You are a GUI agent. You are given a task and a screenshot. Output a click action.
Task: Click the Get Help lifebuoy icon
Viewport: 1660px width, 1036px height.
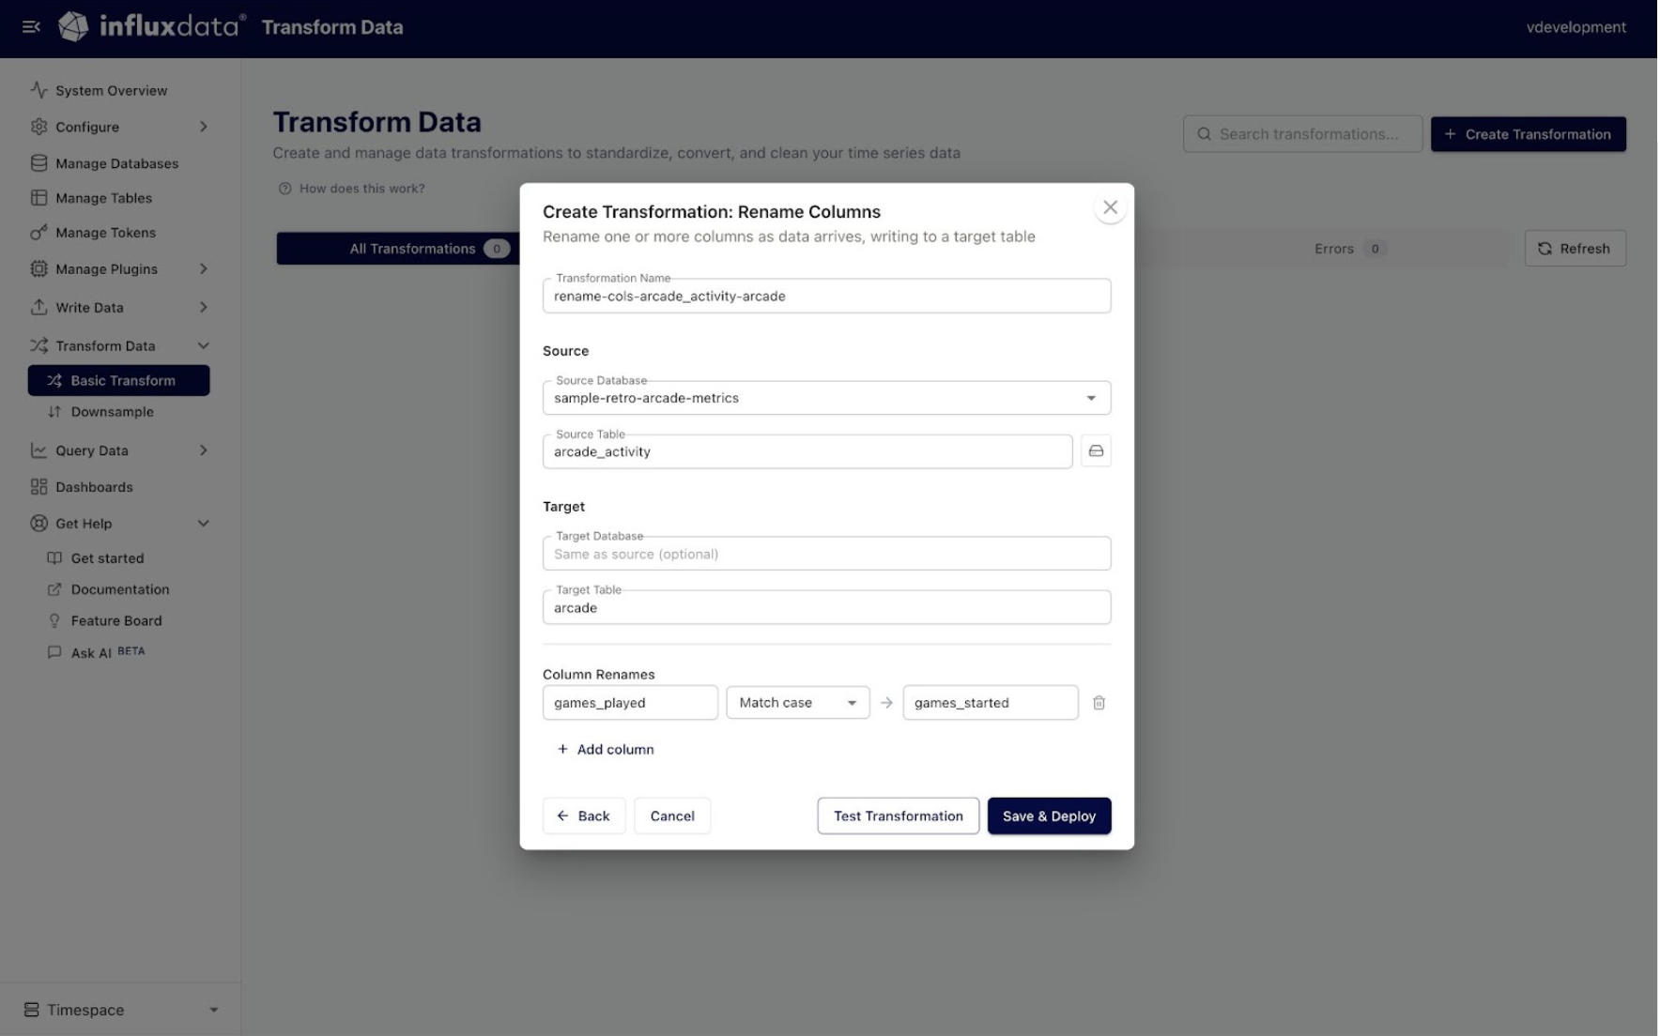click(x=38, y=524)
